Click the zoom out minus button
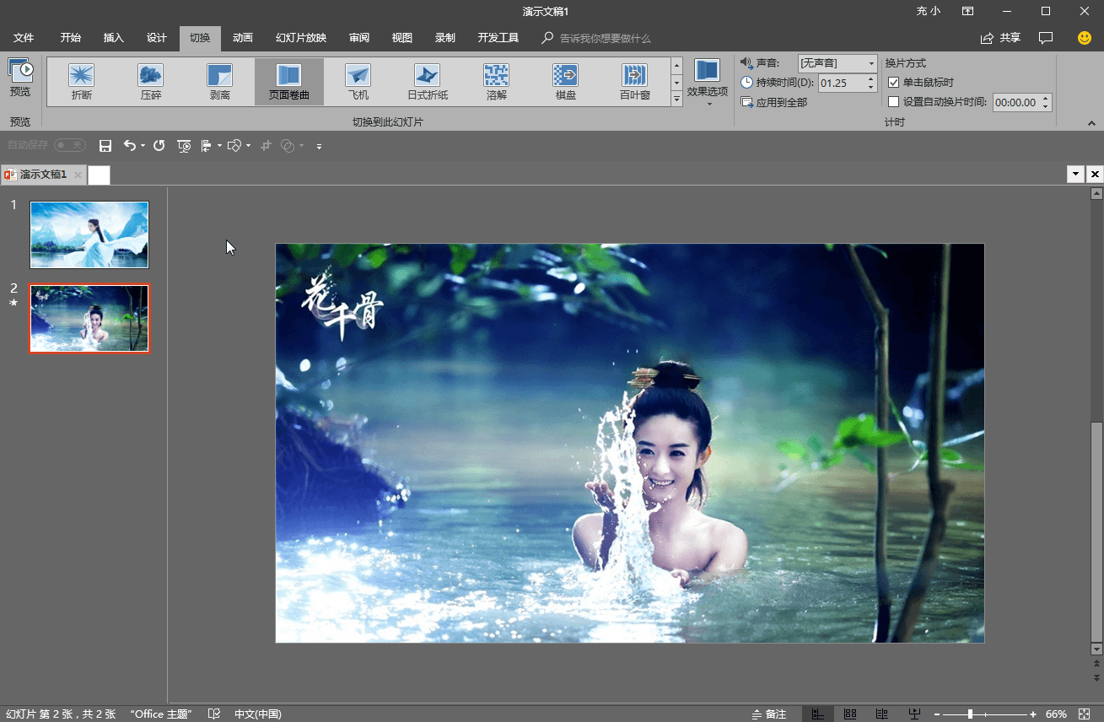 [x=938, y=714]
